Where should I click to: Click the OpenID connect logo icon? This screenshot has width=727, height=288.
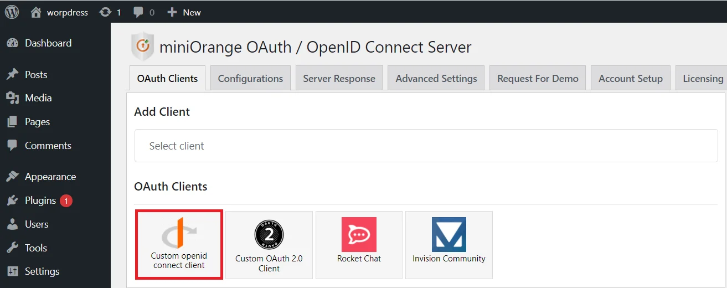pyautogui.click(x=179, y=233)
